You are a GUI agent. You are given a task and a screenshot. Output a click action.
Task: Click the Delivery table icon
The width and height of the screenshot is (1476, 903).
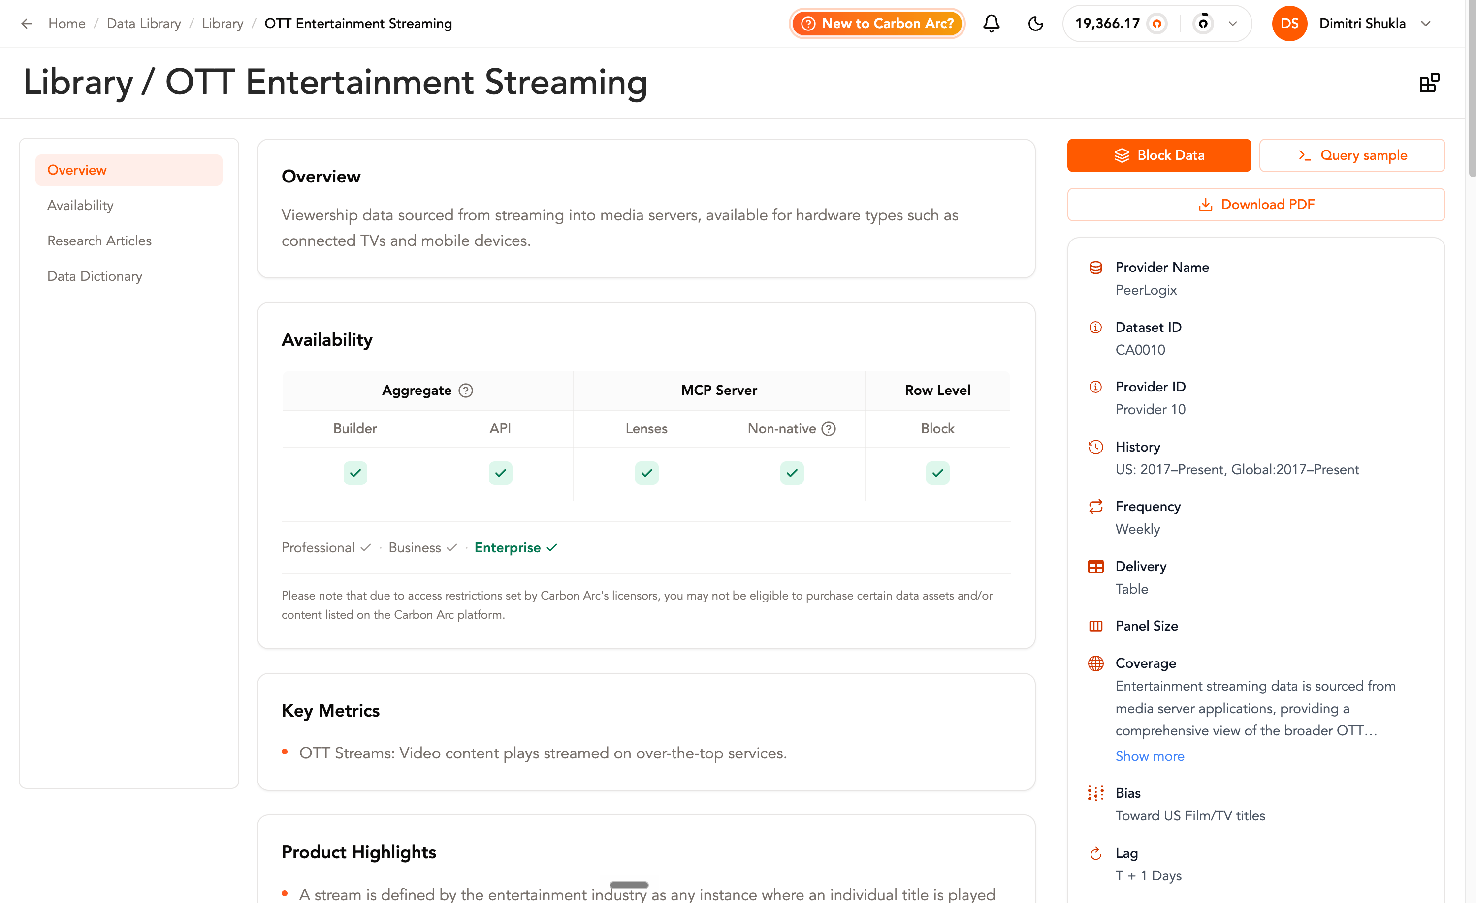point(1095,566)
